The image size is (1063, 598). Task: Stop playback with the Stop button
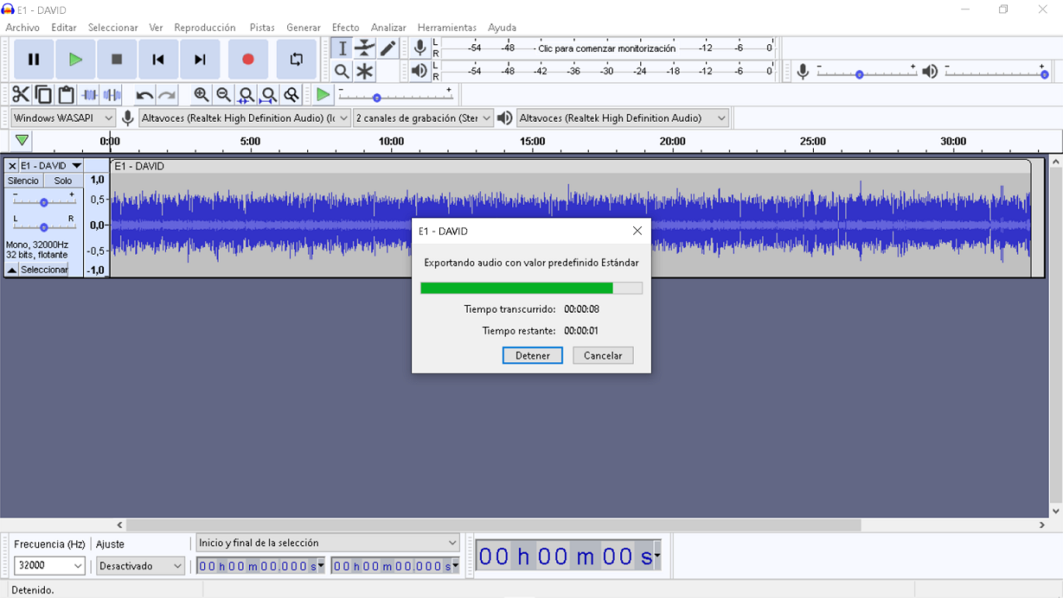(x=117, y=60)
